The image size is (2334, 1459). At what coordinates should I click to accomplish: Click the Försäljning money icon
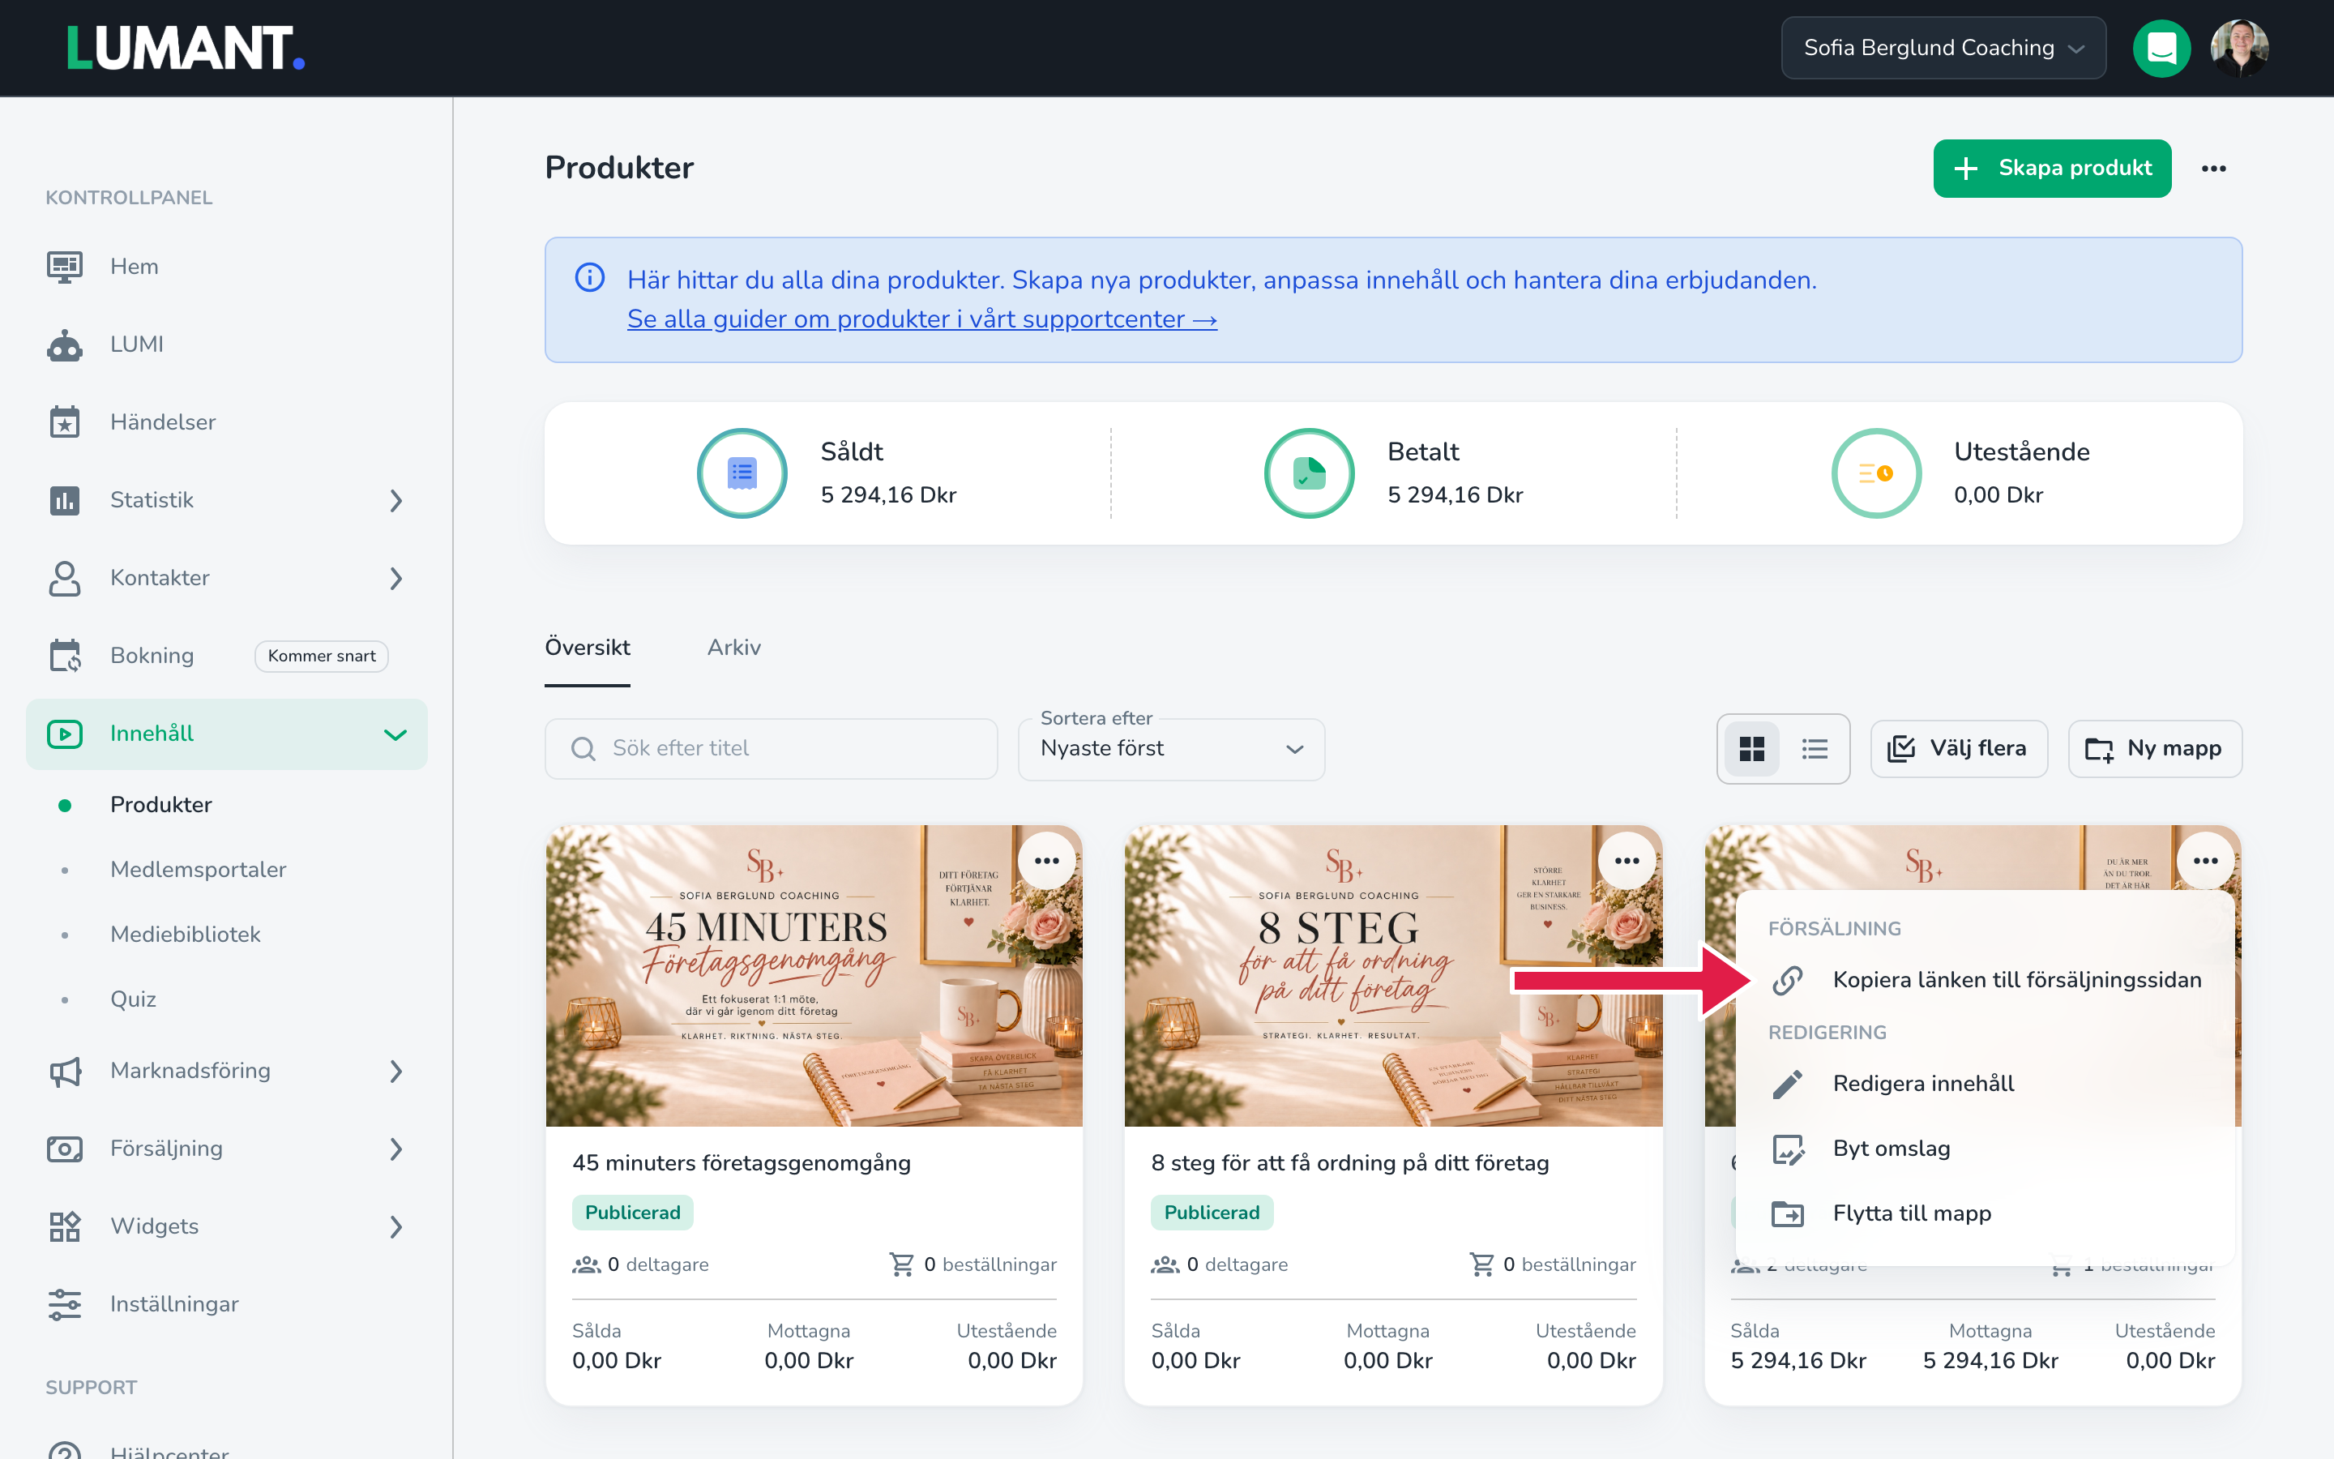coord(65,1149)
